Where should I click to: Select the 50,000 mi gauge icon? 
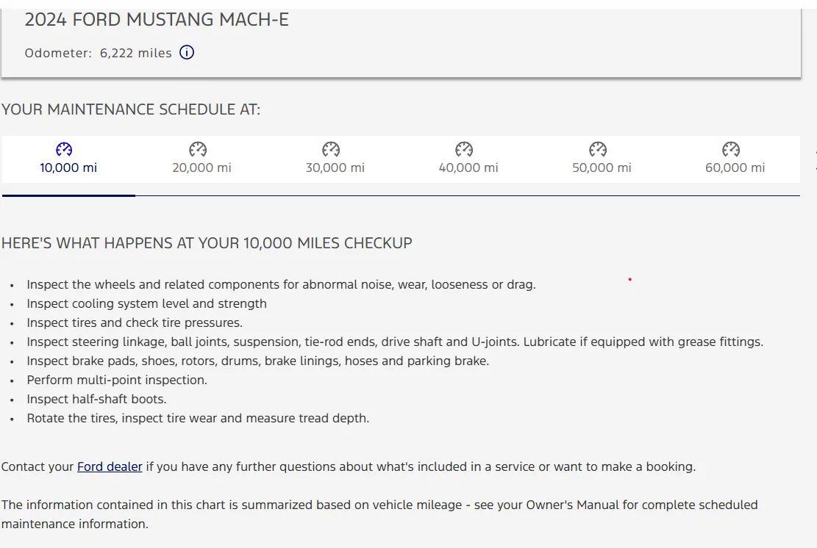pos(598,149)
